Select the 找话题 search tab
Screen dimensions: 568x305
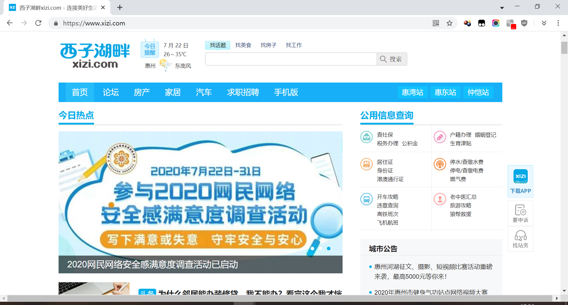pyautogui.click(x=218, y=45)
